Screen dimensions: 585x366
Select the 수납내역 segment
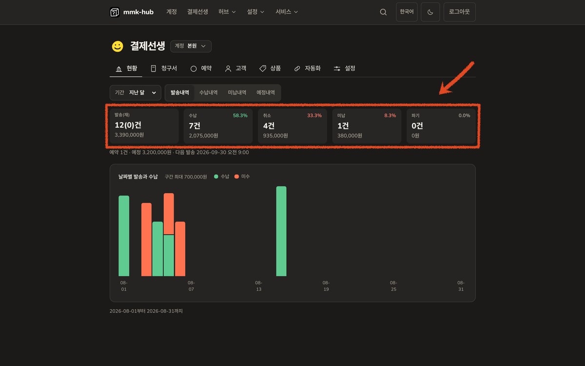[x=209, y=93]
